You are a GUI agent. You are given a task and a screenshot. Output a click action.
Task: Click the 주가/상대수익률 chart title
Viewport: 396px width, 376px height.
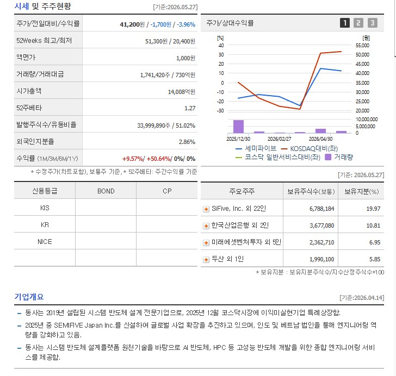tap(230, 23)
